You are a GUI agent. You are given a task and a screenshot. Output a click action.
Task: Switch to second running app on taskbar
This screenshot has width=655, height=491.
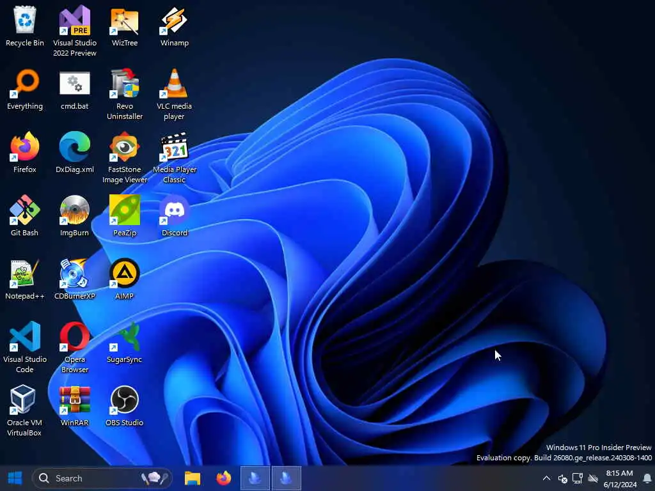287,478
